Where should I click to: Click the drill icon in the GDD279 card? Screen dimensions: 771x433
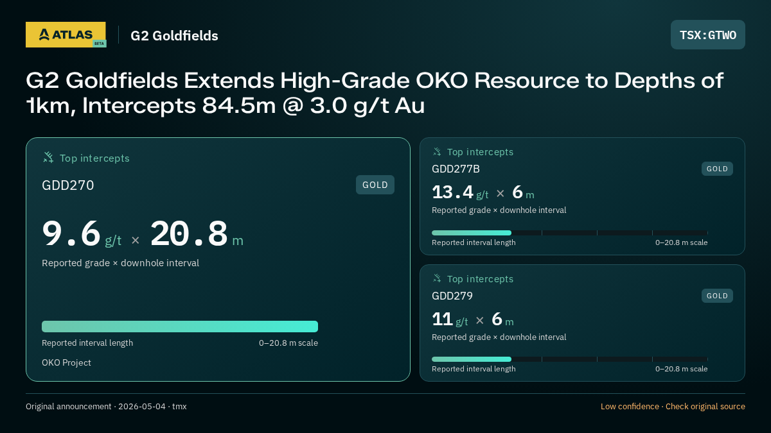[437, 278]
